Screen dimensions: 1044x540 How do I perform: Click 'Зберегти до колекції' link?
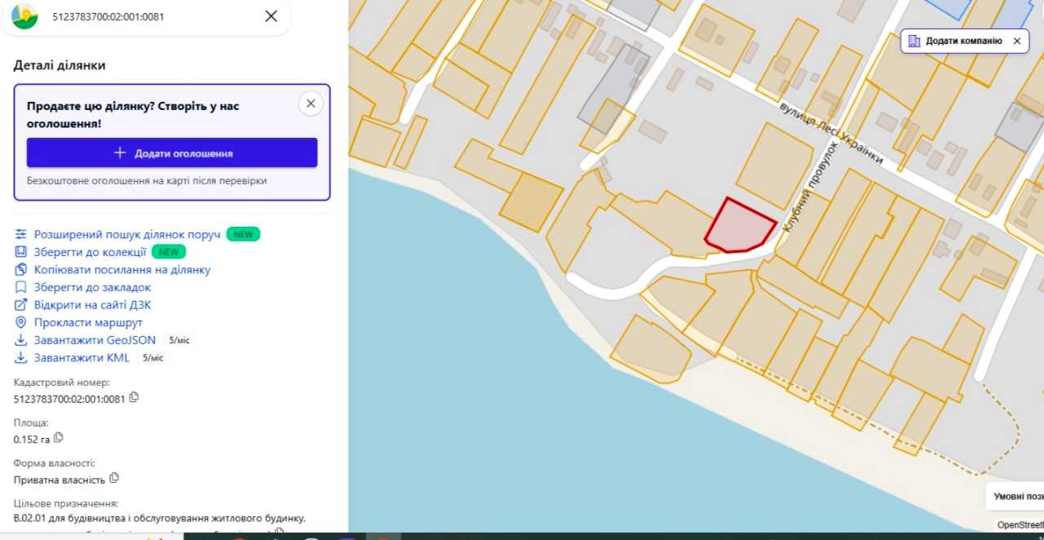click(x=90, y=252)
